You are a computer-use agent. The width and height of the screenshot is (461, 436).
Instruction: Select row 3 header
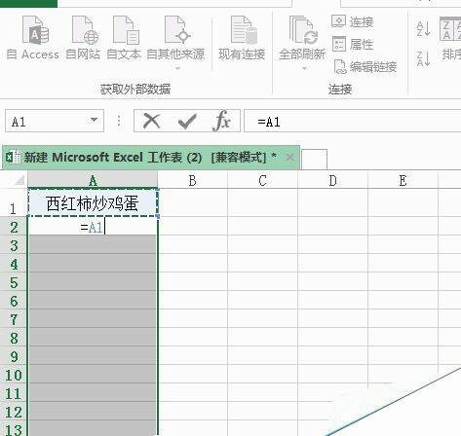tap(14, 245)
